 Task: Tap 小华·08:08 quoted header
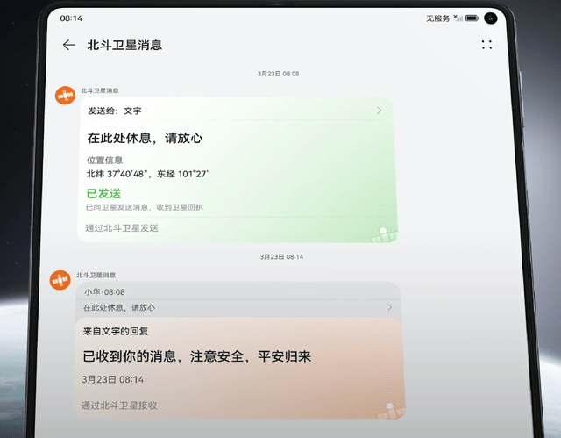pyautogui.click(x=104, y=292)
